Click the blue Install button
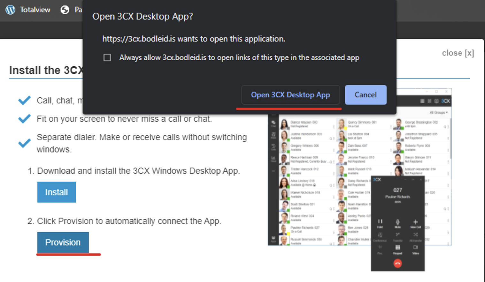 point(57,192)
